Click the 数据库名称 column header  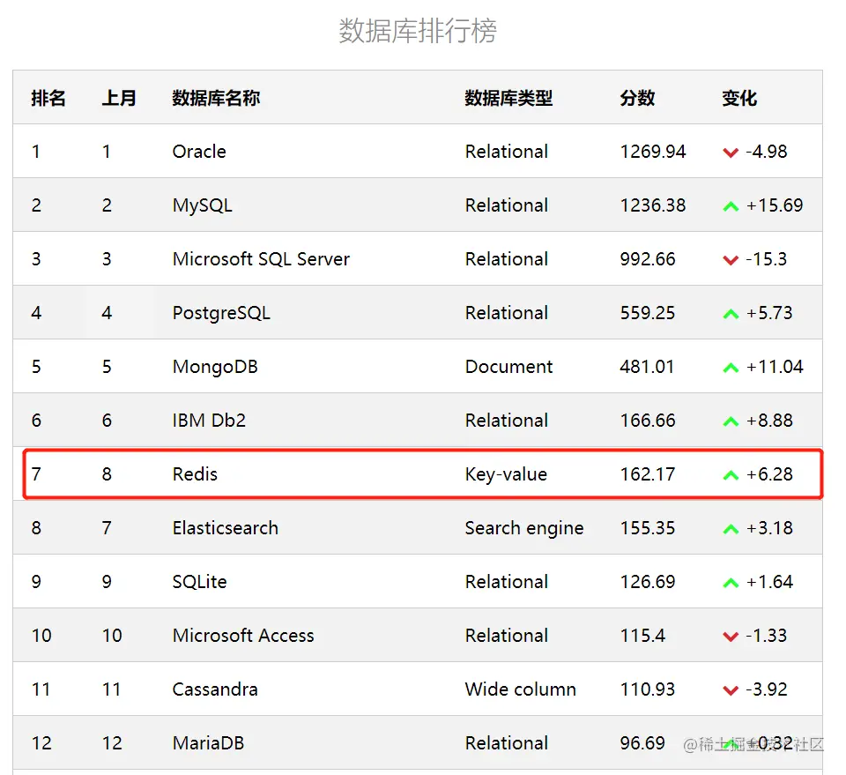coord(216,98)
